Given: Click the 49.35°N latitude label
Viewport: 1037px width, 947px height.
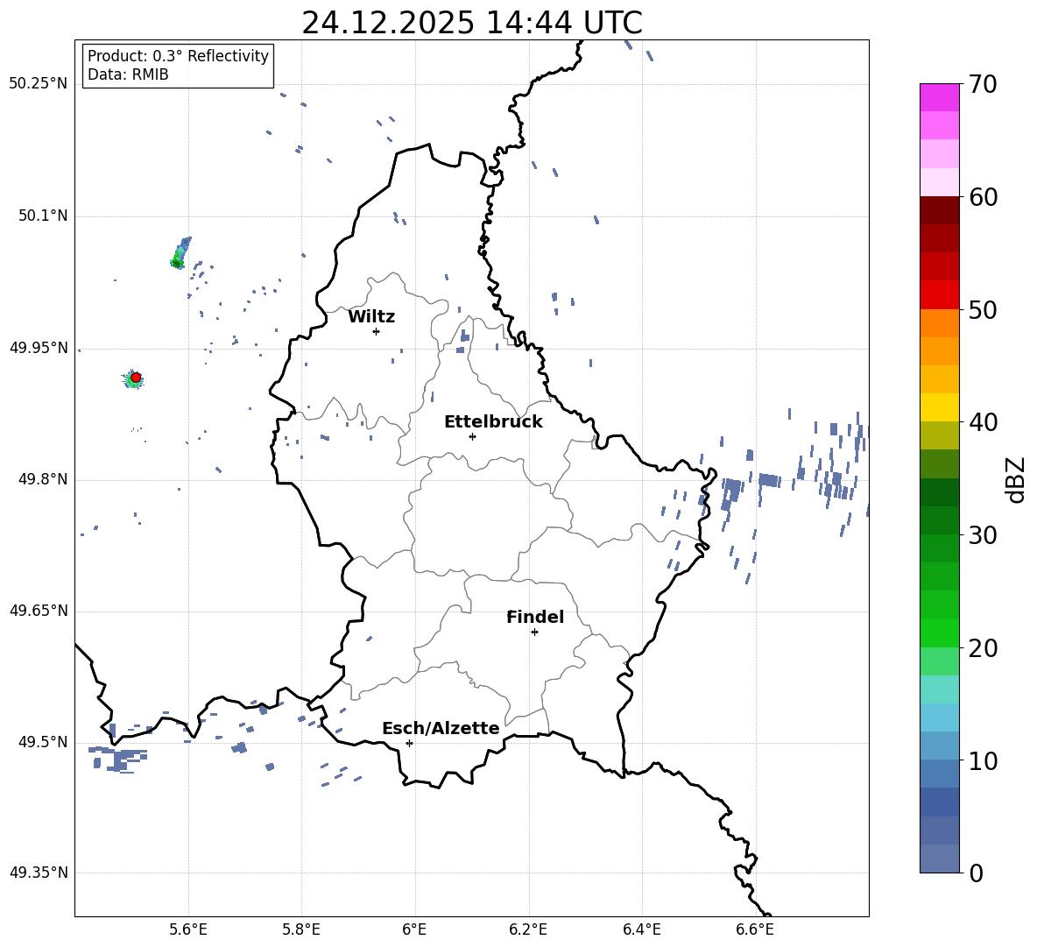Looking at the screenshot, I should 39,873.
